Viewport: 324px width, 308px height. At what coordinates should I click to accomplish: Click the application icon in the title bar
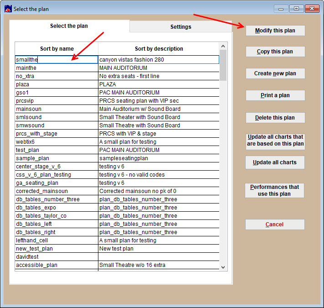[x=8, y=9]
